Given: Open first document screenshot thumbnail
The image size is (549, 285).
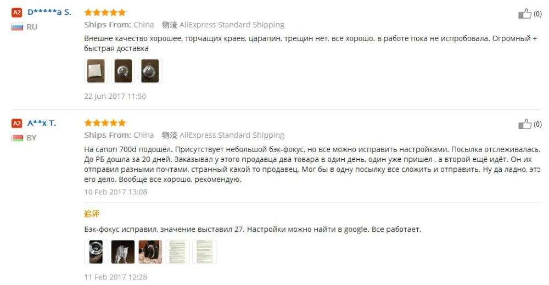Looking at the screenshot, I should click(x=177, y=252).
